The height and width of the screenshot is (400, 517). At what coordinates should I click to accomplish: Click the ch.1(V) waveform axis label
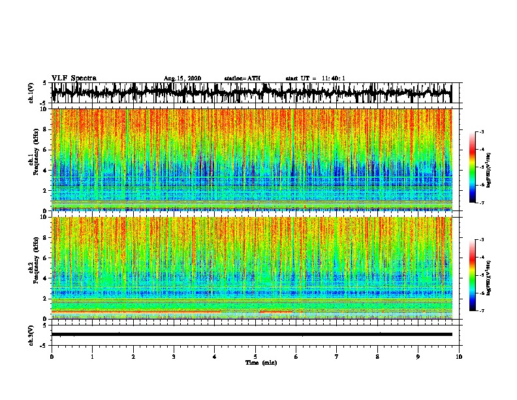tap(31, 93)
